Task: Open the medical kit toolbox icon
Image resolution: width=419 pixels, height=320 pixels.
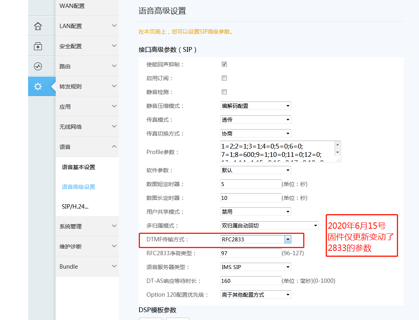Action: click(x=38, y=46)
